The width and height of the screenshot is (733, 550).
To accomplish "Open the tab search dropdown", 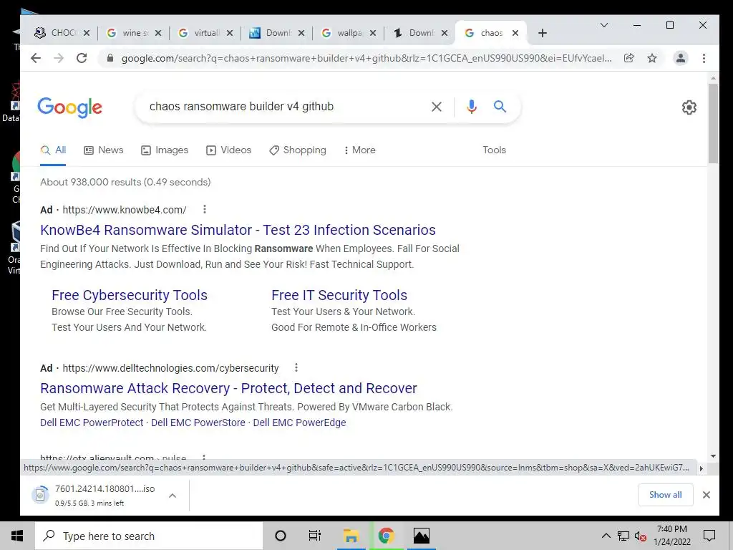I will 604,25.
